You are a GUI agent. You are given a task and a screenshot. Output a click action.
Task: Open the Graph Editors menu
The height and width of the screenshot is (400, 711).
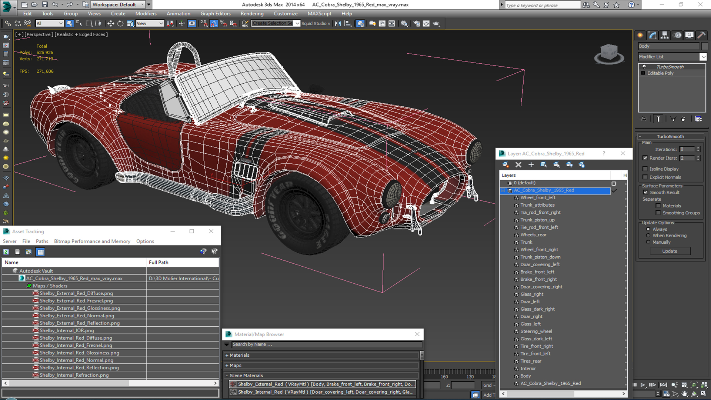216,14
